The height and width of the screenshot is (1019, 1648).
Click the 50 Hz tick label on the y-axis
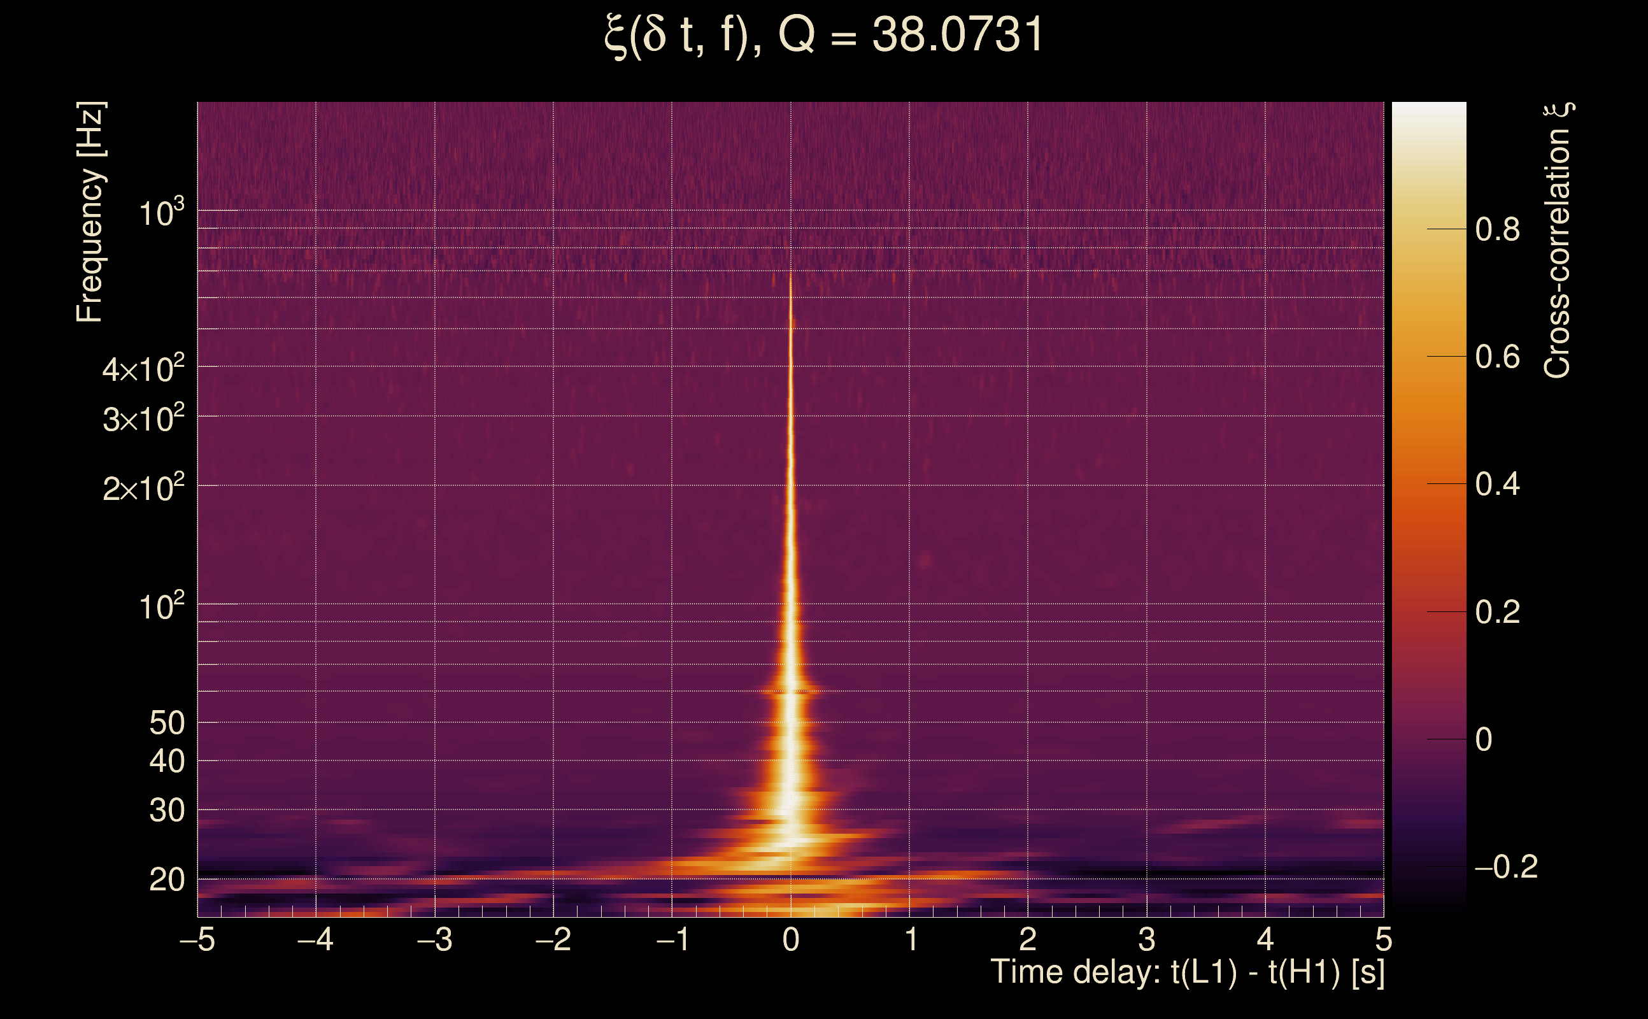[166, 723]
